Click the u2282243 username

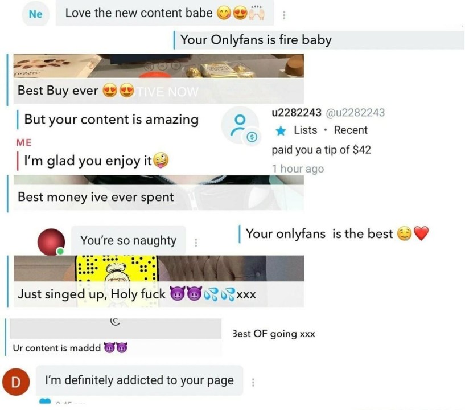tap(297, 112)
